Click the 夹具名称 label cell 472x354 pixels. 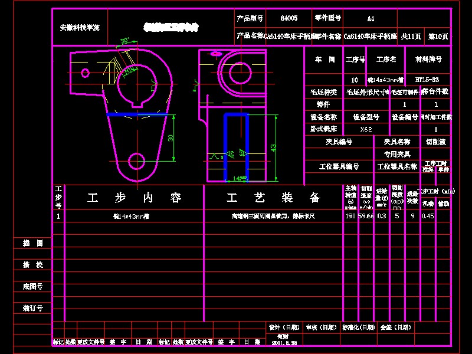[x=397, y=142]
